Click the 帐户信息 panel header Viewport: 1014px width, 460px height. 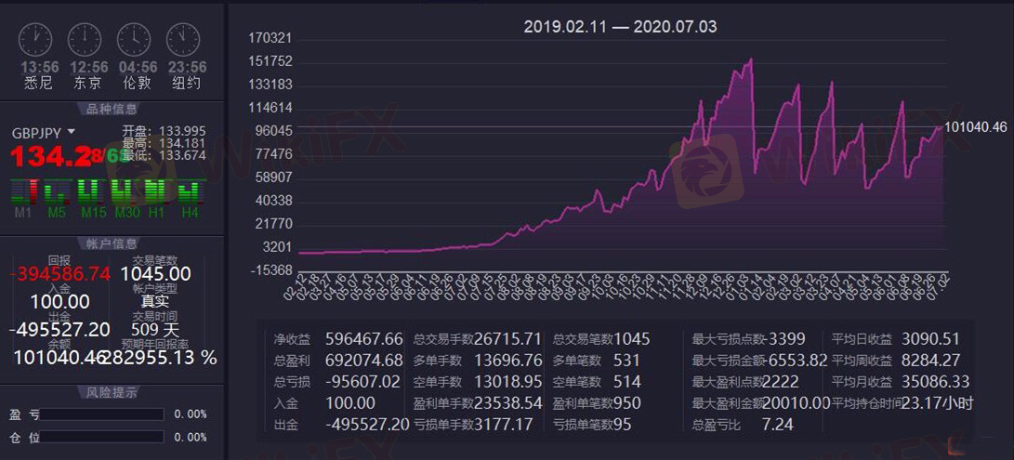111,243
